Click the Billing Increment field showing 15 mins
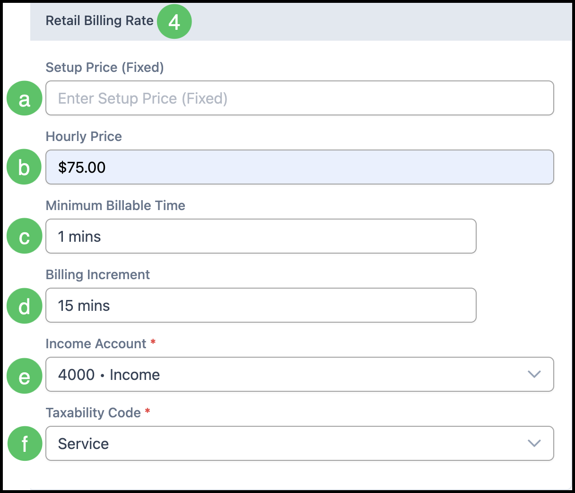This screenshot has height=493, width=575. (x=261, y=305)
